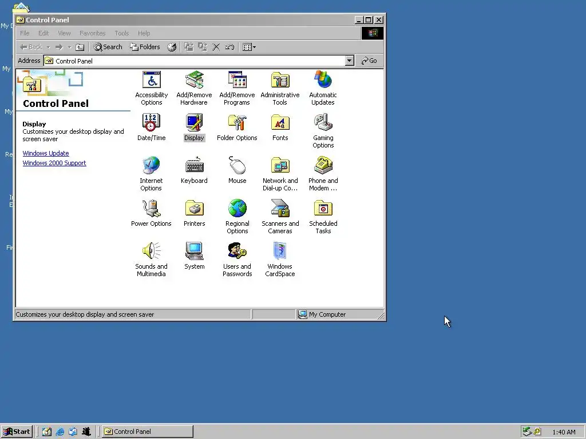Click Control Panel taskbar button

pyautogui.click(x=148, y=432)
